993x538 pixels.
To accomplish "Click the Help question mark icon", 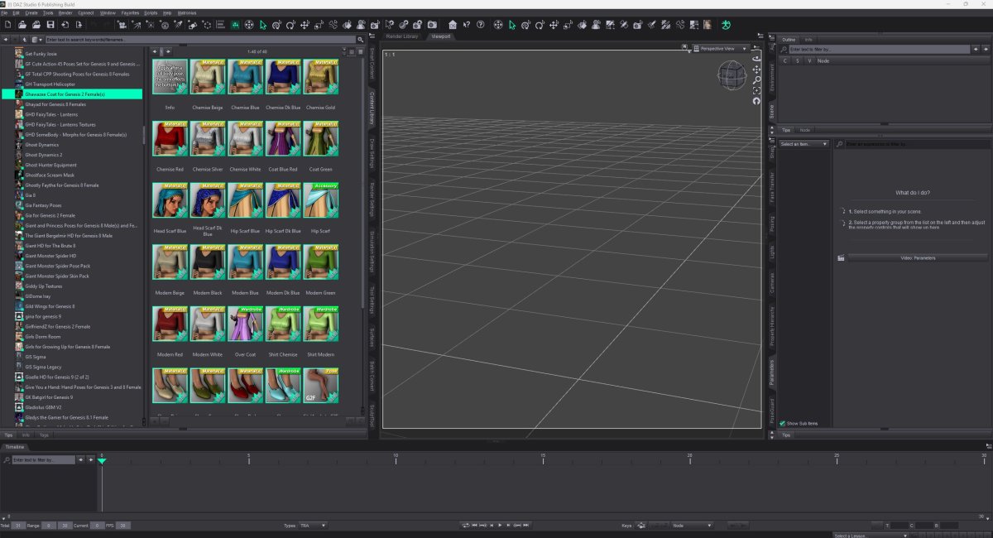I will tap(481, 25).
